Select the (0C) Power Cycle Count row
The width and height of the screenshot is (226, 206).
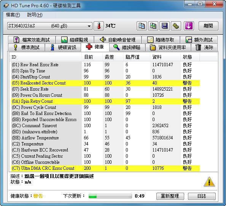pyautogui.click(x=105, y=107)
